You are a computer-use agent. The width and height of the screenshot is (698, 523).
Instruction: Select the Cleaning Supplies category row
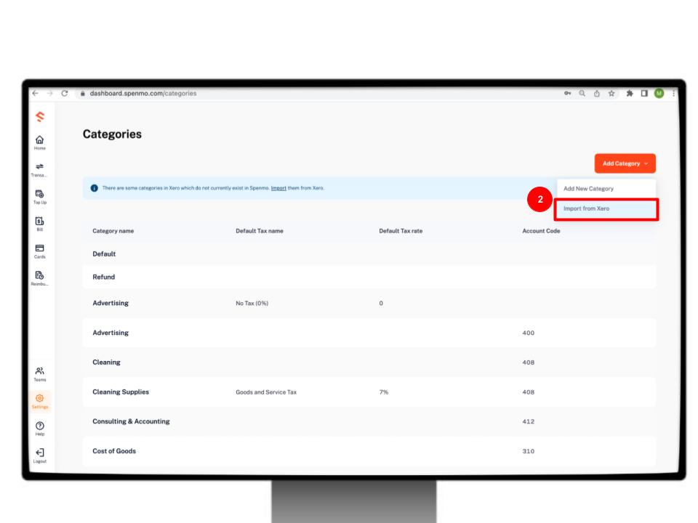coord(369,392)
